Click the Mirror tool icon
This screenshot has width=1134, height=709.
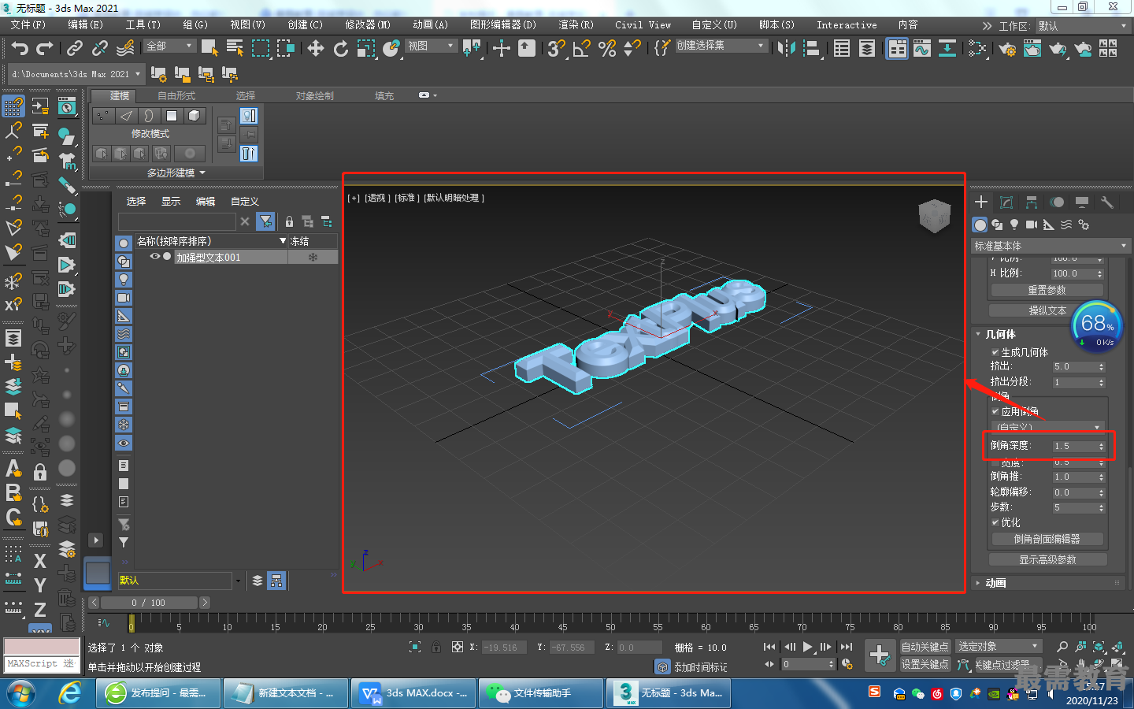786,49
